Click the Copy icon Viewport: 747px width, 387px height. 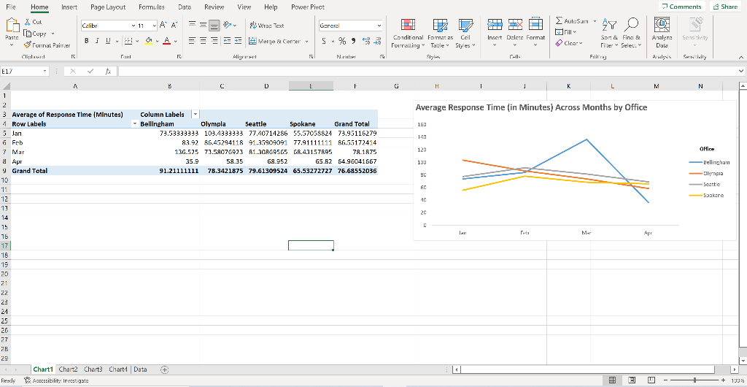[x=27, y=34]
